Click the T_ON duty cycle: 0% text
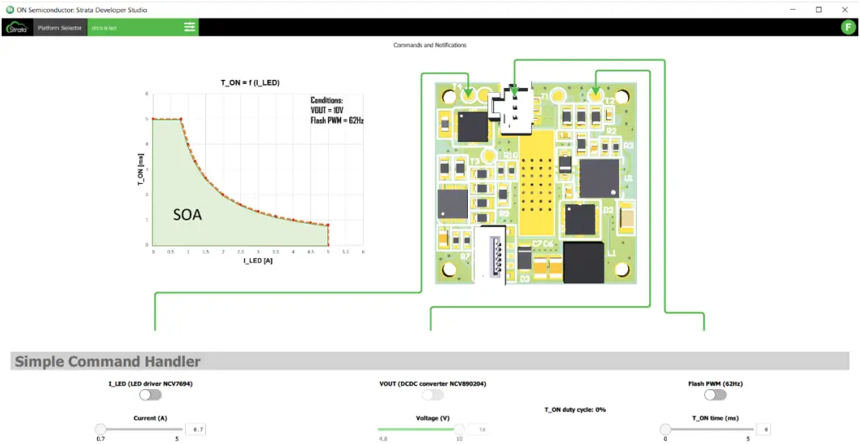The image size is (860, 444). click(575, 409)
